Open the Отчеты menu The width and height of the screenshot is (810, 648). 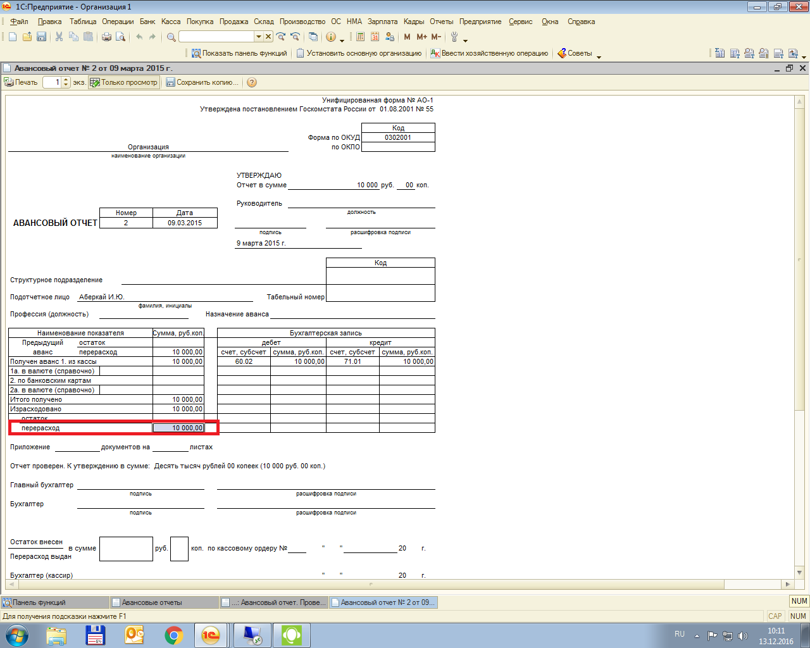coord(441,22)
